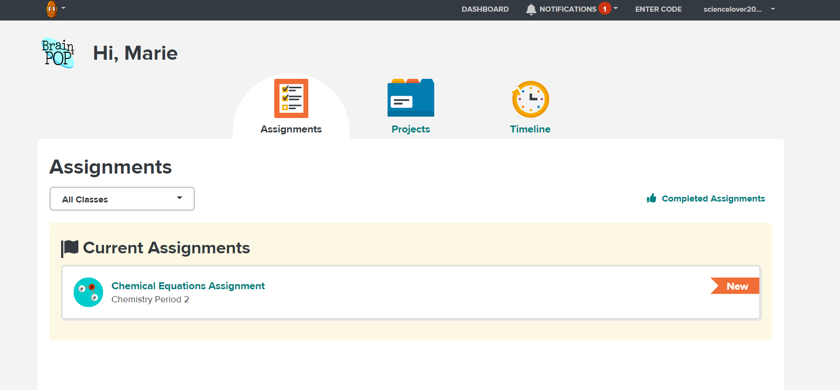Image resolution: width=840 pixels, height=390 pixels.
Task: Click the Current Assignments heading text
Action: click(167, 248)
